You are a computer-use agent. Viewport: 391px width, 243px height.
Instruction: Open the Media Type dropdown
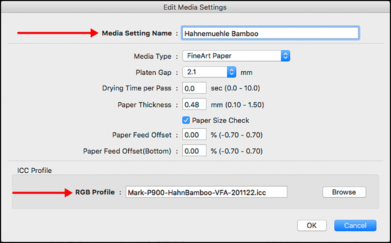point(236,56)
